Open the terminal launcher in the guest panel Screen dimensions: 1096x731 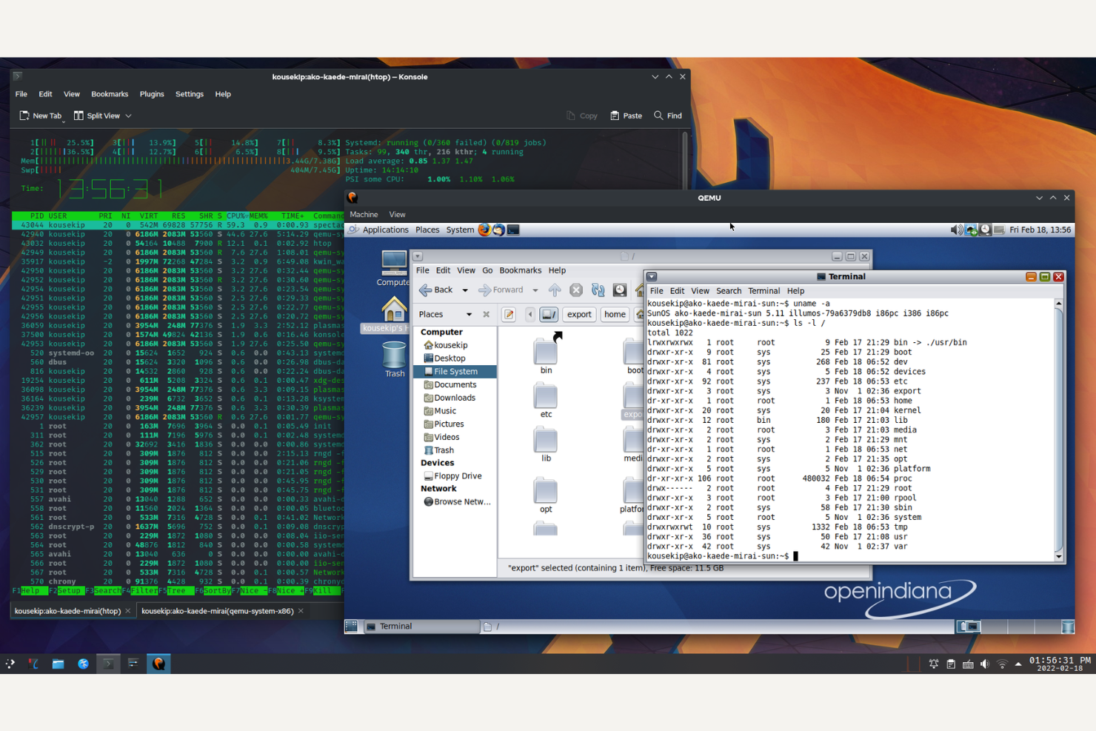tap(512, 230)
